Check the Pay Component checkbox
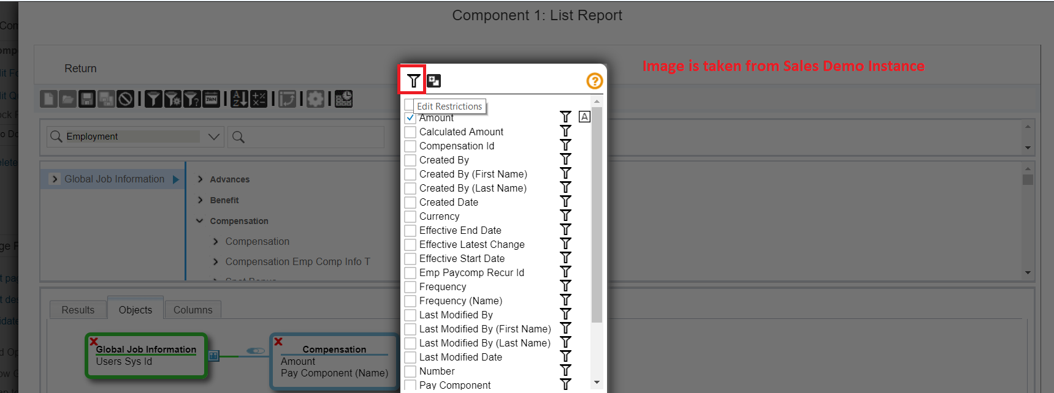 410,385
